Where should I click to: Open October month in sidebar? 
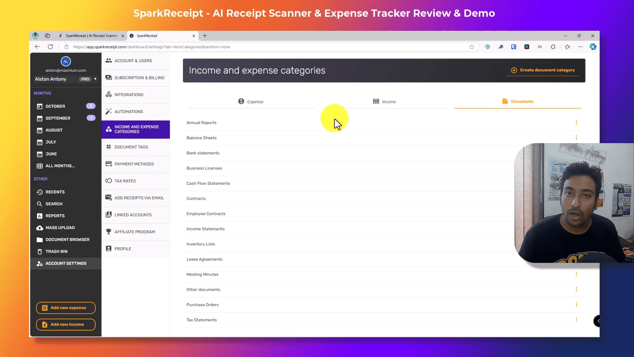pyautogui.click(x=66, y=106)
